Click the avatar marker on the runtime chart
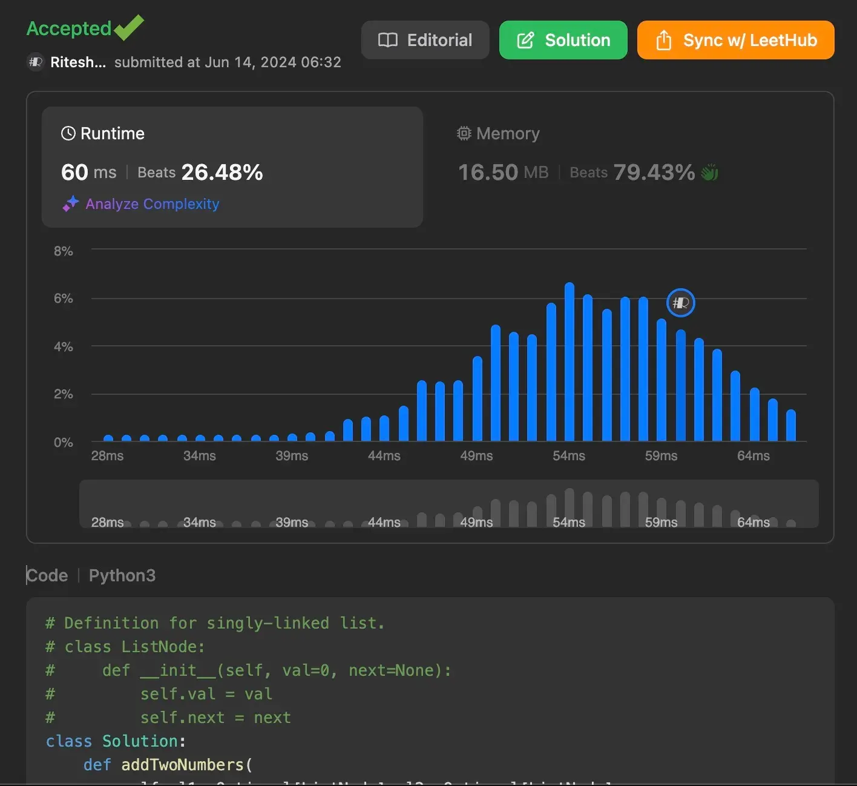This screenshot has height=786, width=857. (x=680, y=303)
